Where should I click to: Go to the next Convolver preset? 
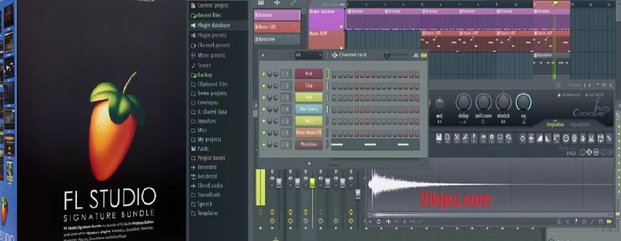(x=589, y=85)
